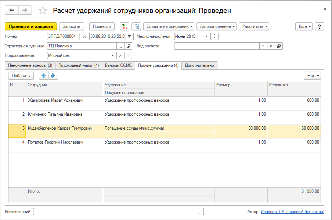
Task: Open the Взносы ОСМС tab
Action: (118, 65)
